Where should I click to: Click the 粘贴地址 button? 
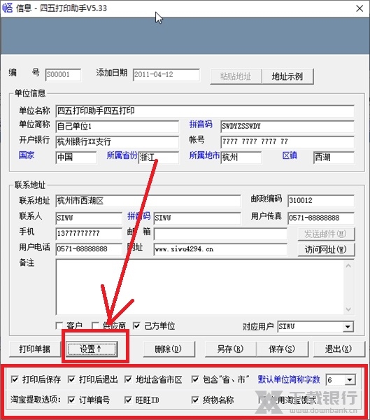click(236, 76)
